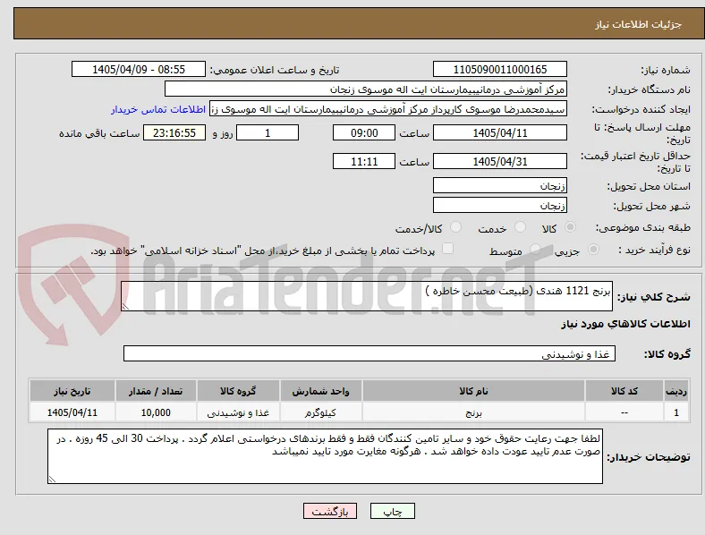Click the response deadline date 1405/04/11 field
Screen dimensions: 705x535
coord(499,132)
